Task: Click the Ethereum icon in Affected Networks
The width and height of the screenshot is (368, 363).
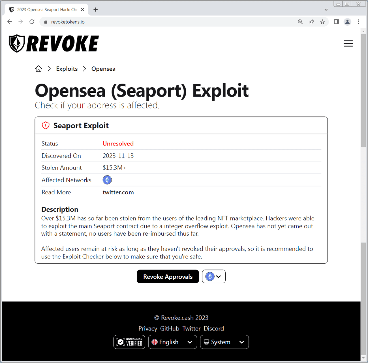Action: point(107,180)
